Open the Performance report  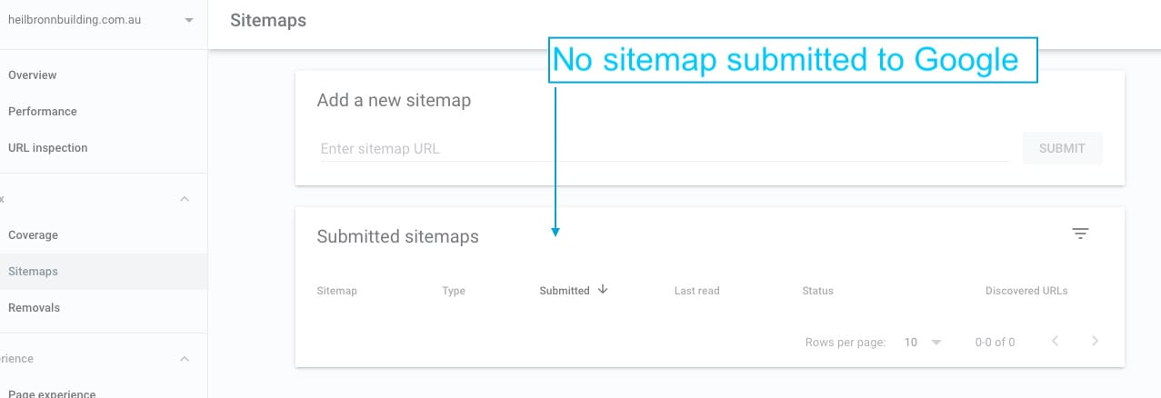[x=42, y=112]
